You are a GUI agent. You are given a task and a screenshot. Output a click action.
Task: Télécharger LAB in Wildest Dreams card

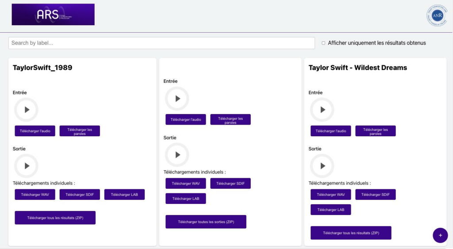(331, 210)
